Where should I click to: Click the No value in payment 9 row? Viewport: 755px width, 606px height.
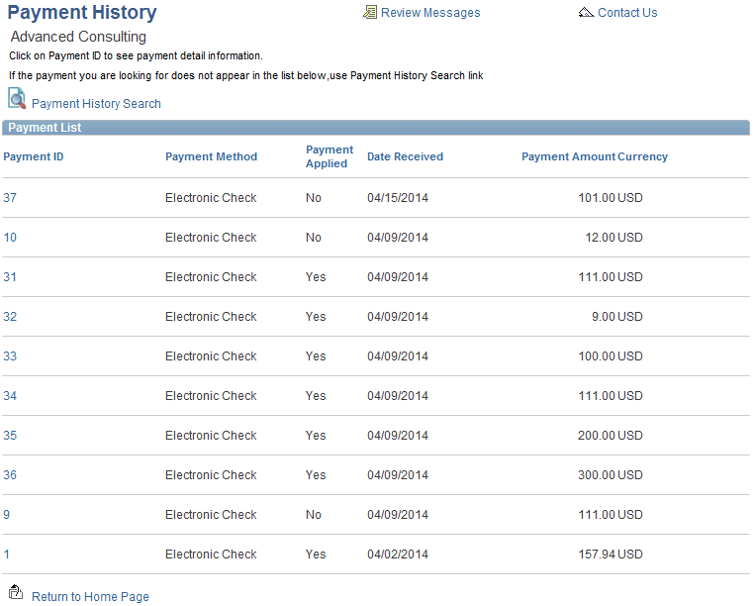pos(314,514)
